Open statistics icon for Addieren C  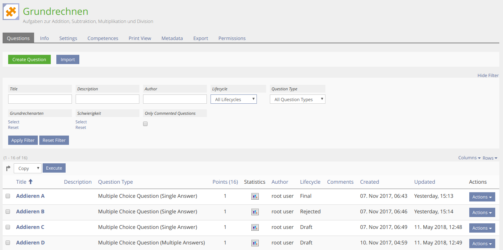click(255, 227)
